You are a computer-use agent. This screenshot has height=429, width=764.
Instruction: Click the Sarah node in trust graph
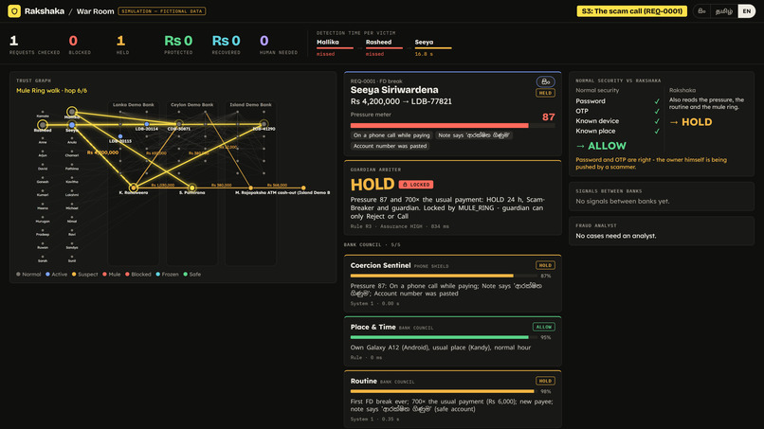[43, 257]
